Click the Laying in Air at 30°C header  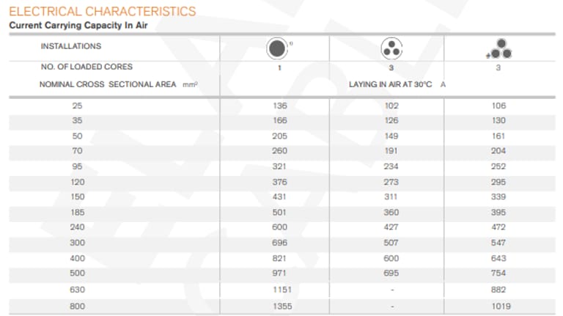[x=392, y=84]
